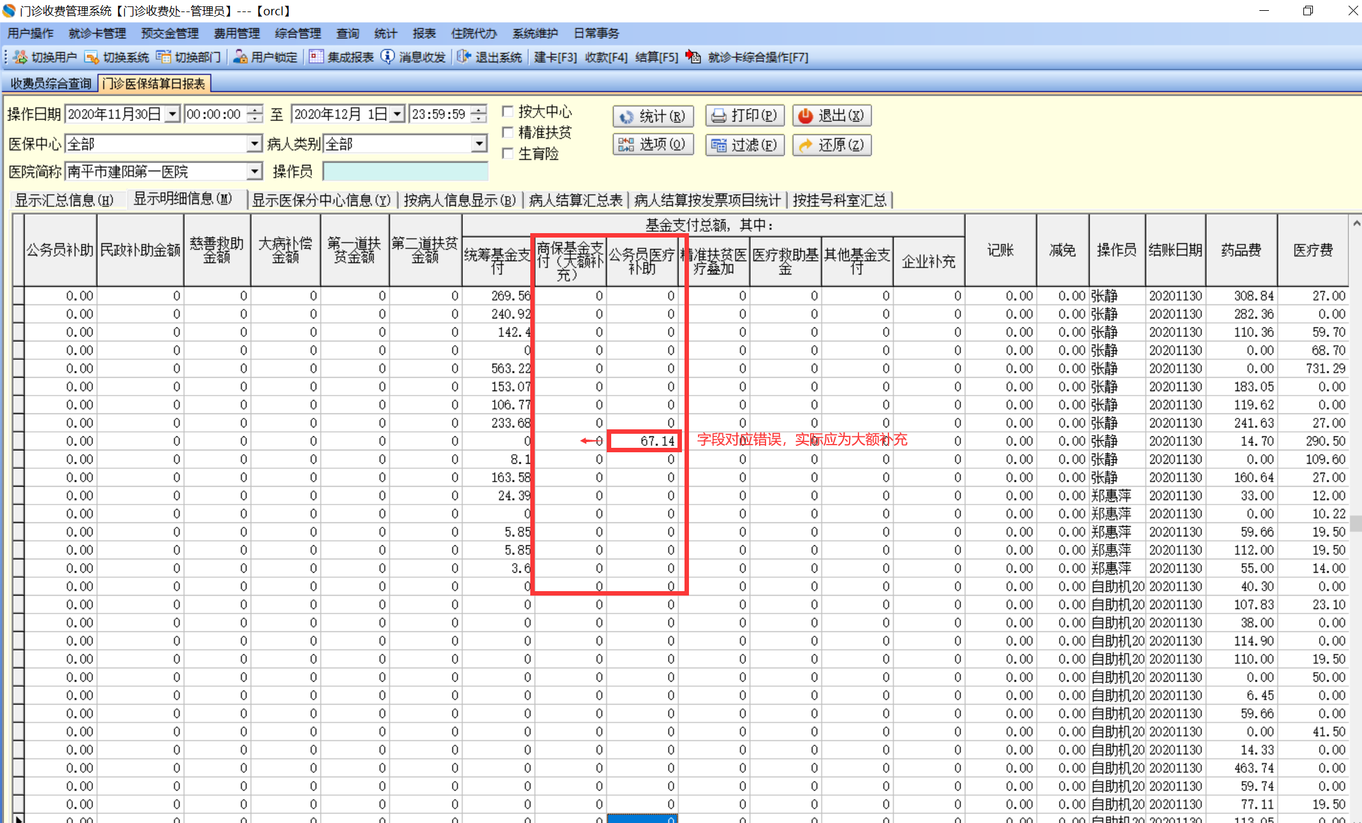Click the vertical scrollbar thumb of the table

(1356, 523)
